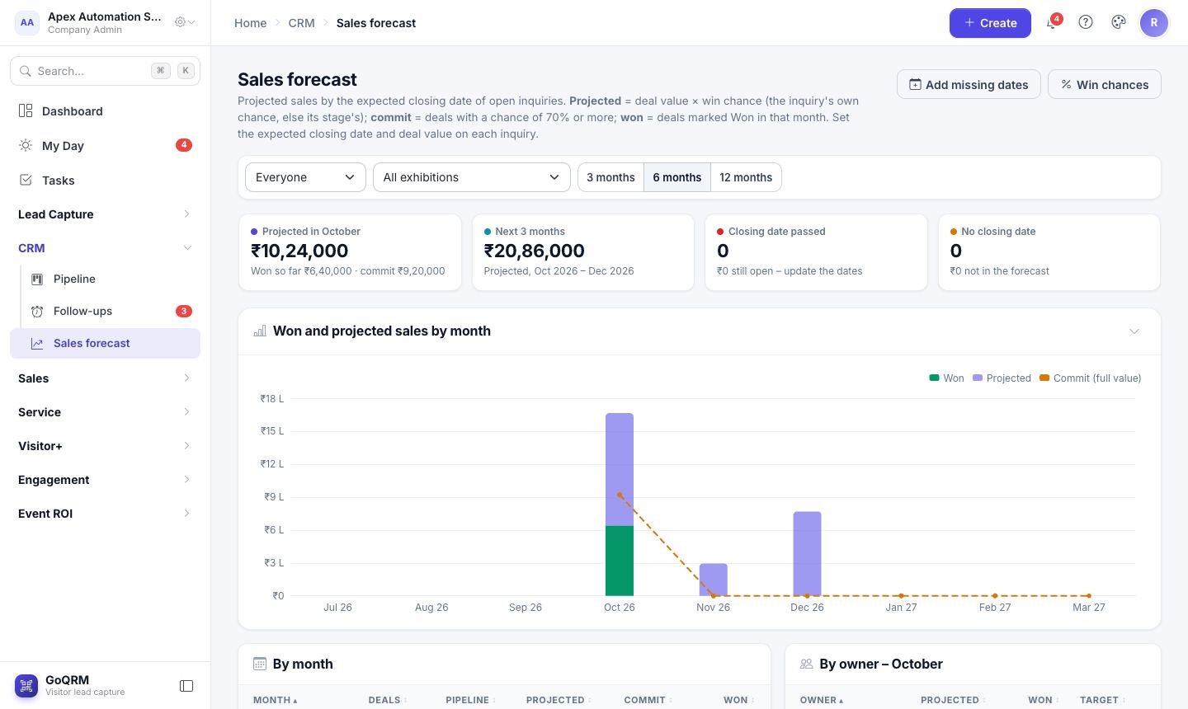Click the AA company avatar

click(x=27, y=23)
